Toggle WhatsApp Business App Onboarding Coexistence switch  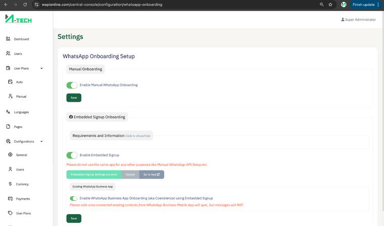click(74, 199)
